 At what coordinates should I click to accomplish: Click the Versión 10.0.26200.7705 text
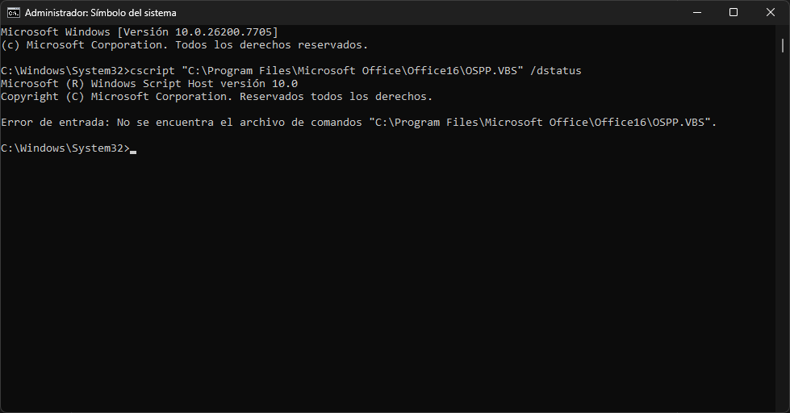click(x=198, y=31)
